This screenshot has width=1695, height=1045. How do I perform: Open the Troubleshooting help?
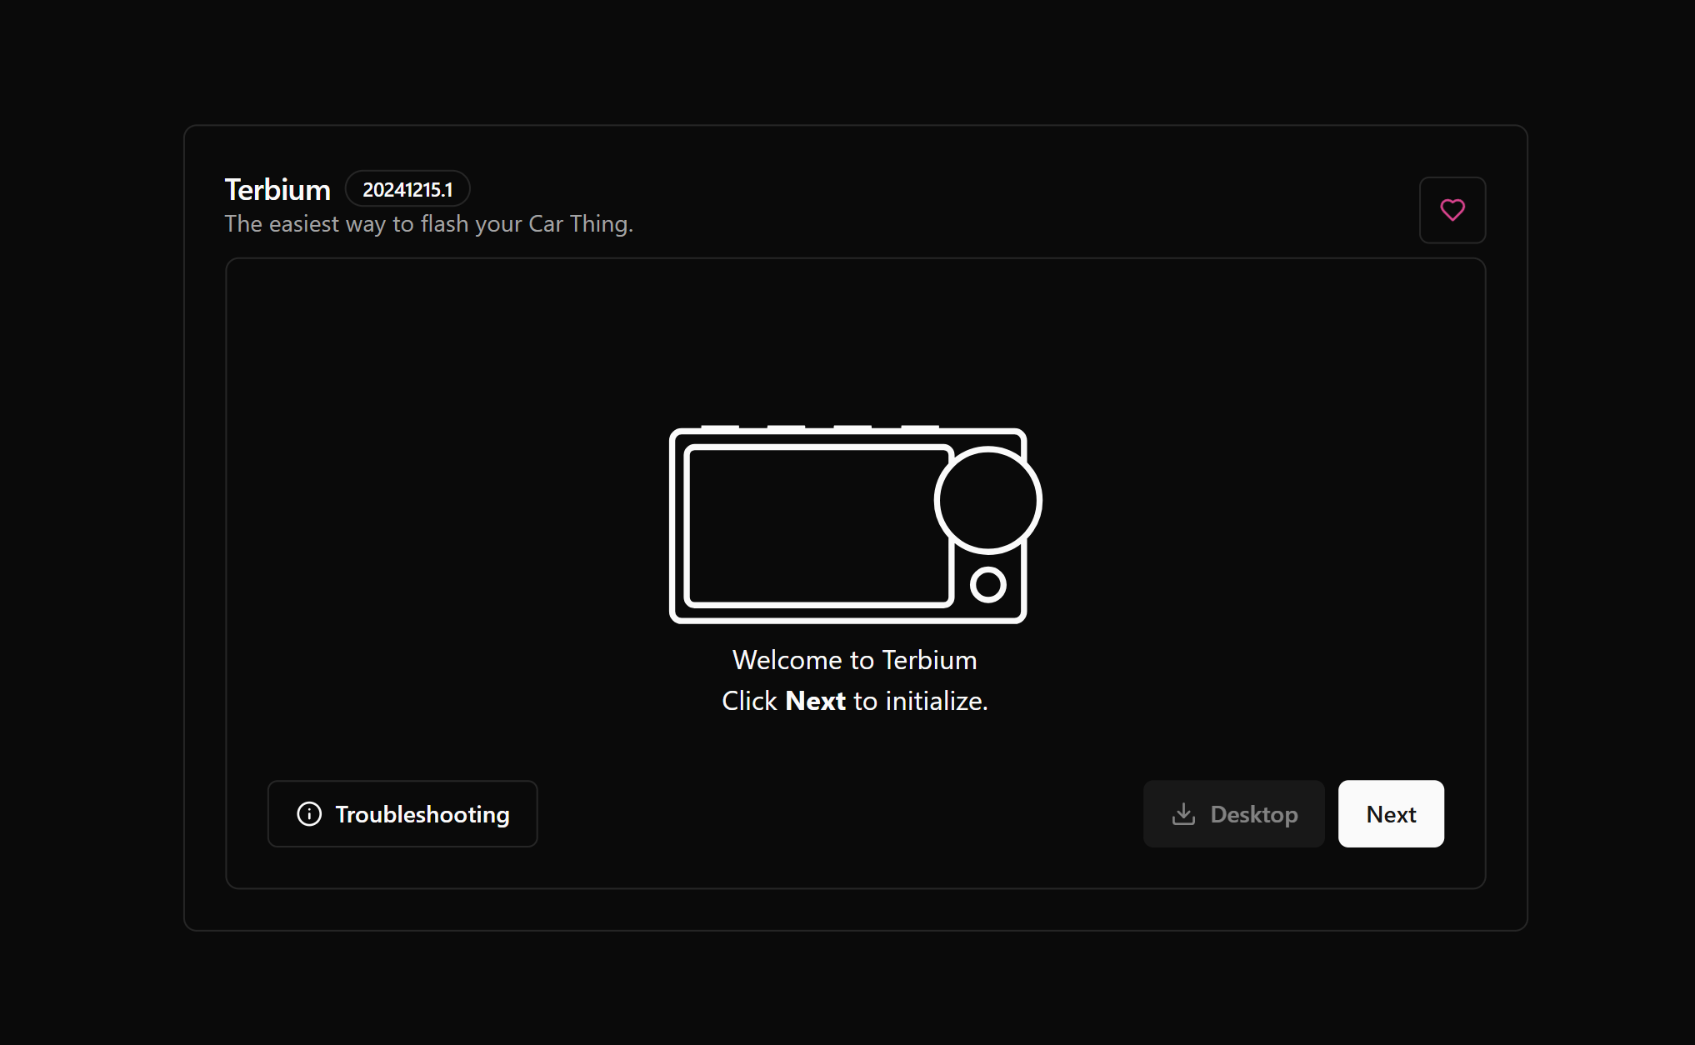402,814
